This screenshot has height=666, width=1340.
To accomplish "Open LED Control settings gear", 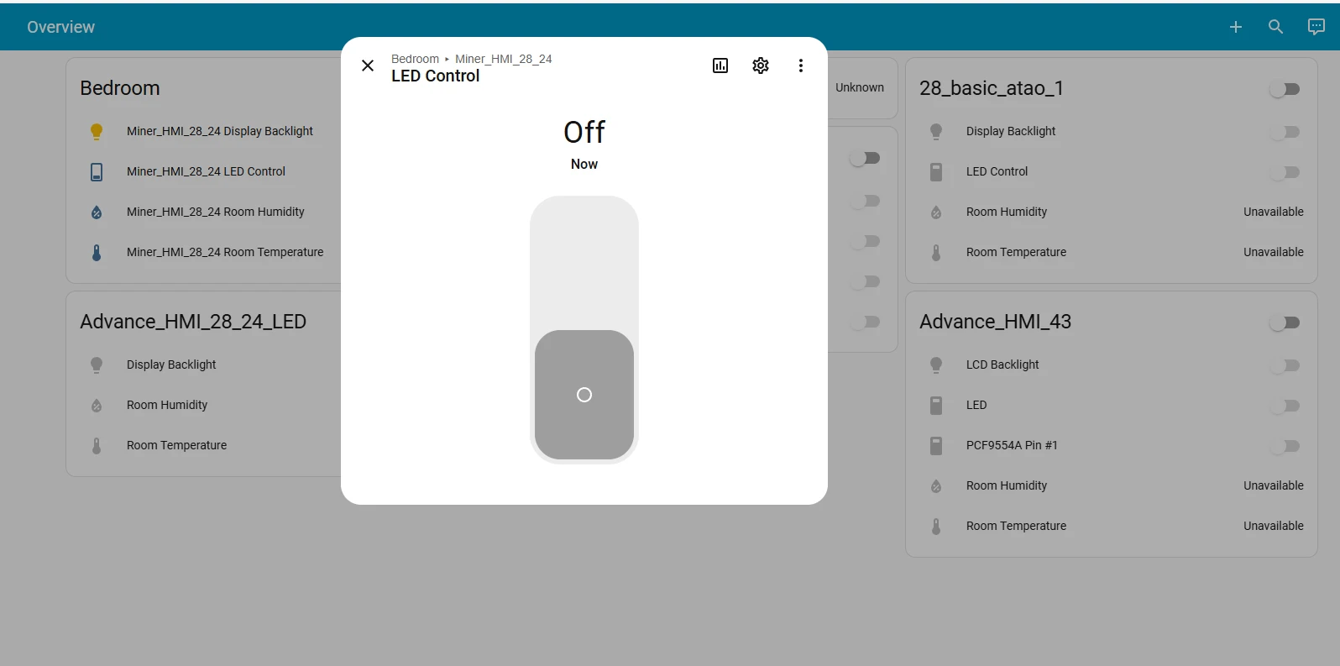I will [x=761, y=66].
